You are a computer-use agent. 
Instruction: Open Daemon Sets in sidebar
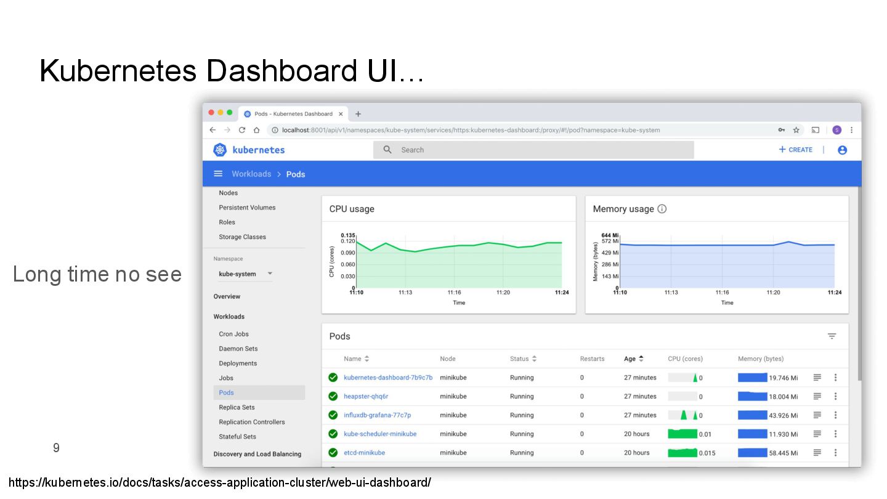click(x=238, y=349)
